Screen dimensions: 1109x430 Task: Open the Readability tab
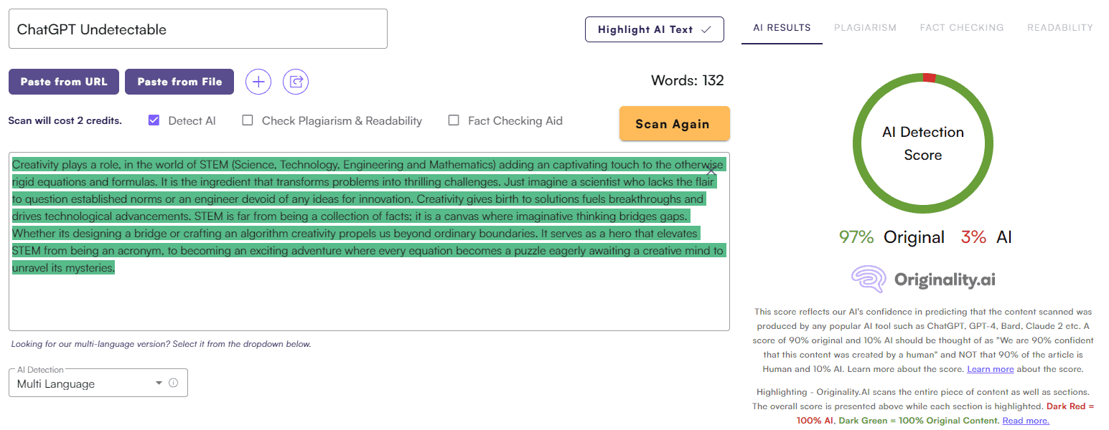(x=1060, y=28)
